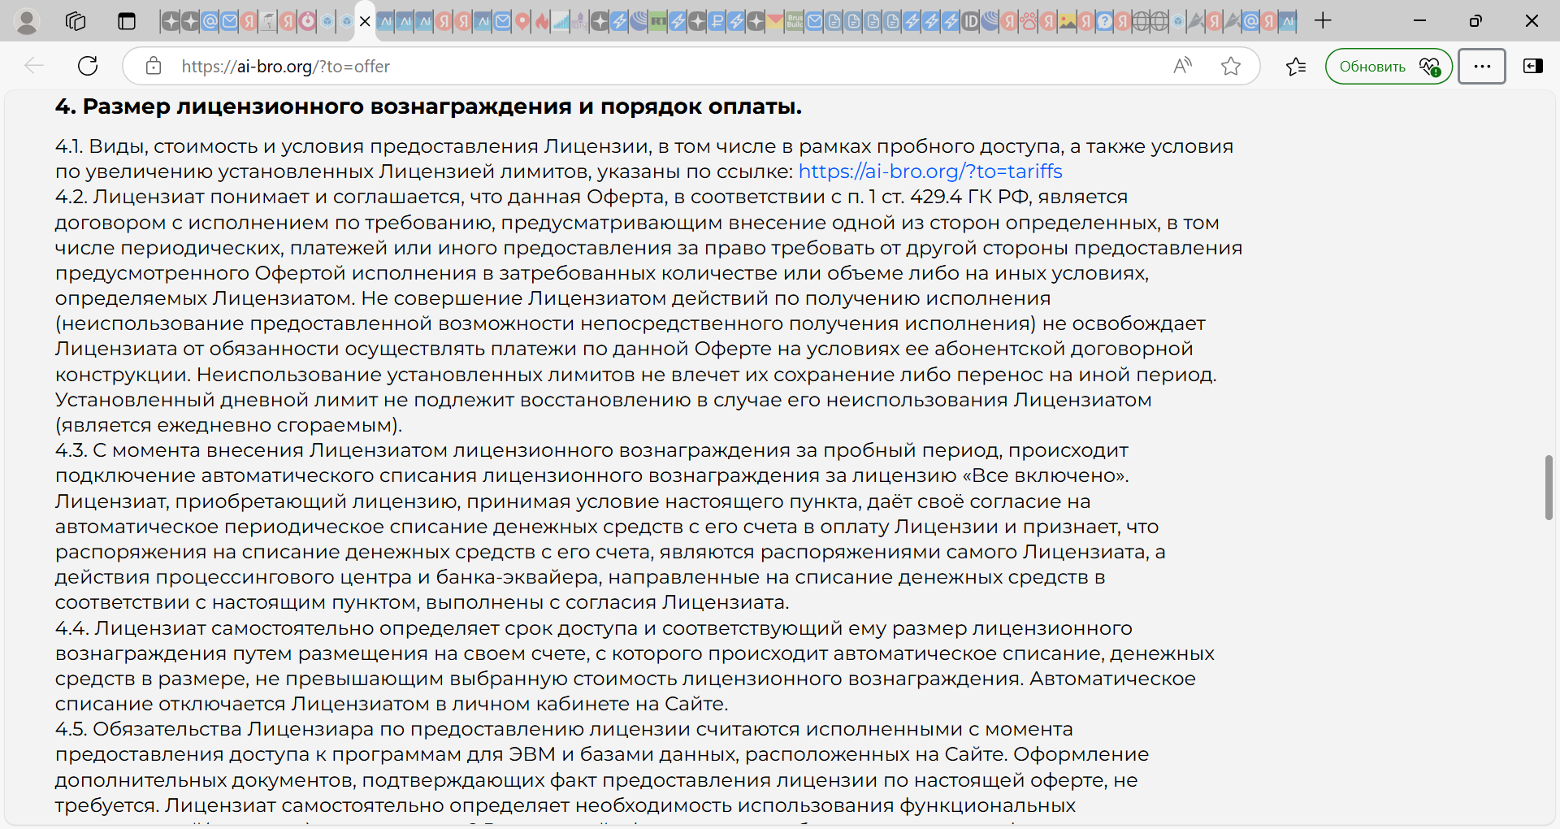Open the Settings and more menu
This screenshot has height=829, width=1560.
tap(1481, 66)
